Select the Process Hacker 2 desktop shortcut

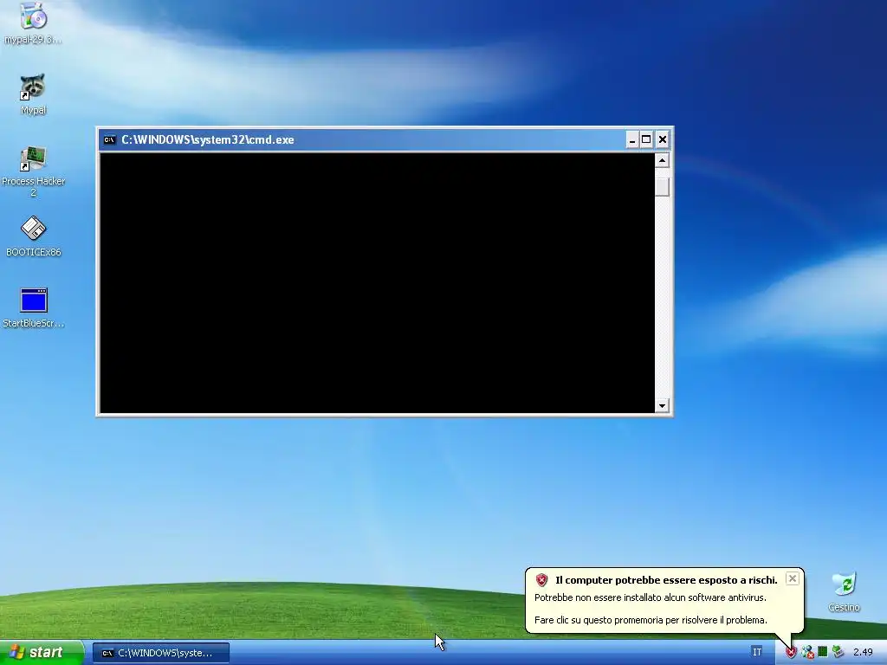pyautogui.click(x=33, y=158)
